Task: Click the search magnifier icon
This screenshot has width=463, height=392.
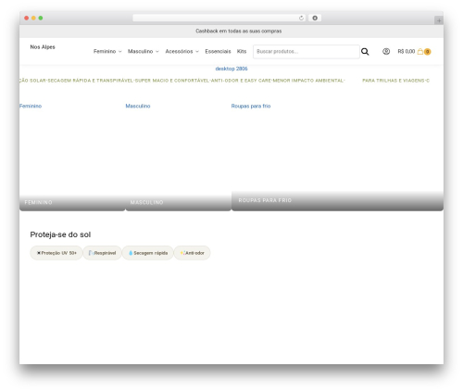Action: (x=365, y=52)
